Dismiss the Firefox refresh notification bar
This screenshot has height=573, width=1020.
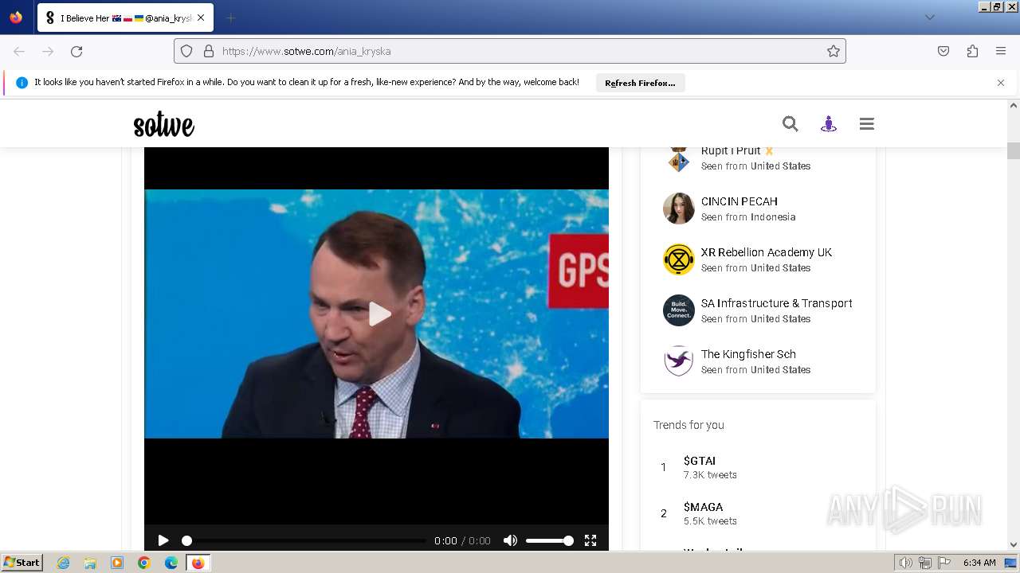tap(1001, 83)
